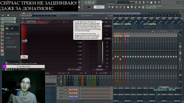Toggle mute LED on mixer track 25
184x103 pixels.
[x=125, y=50]
